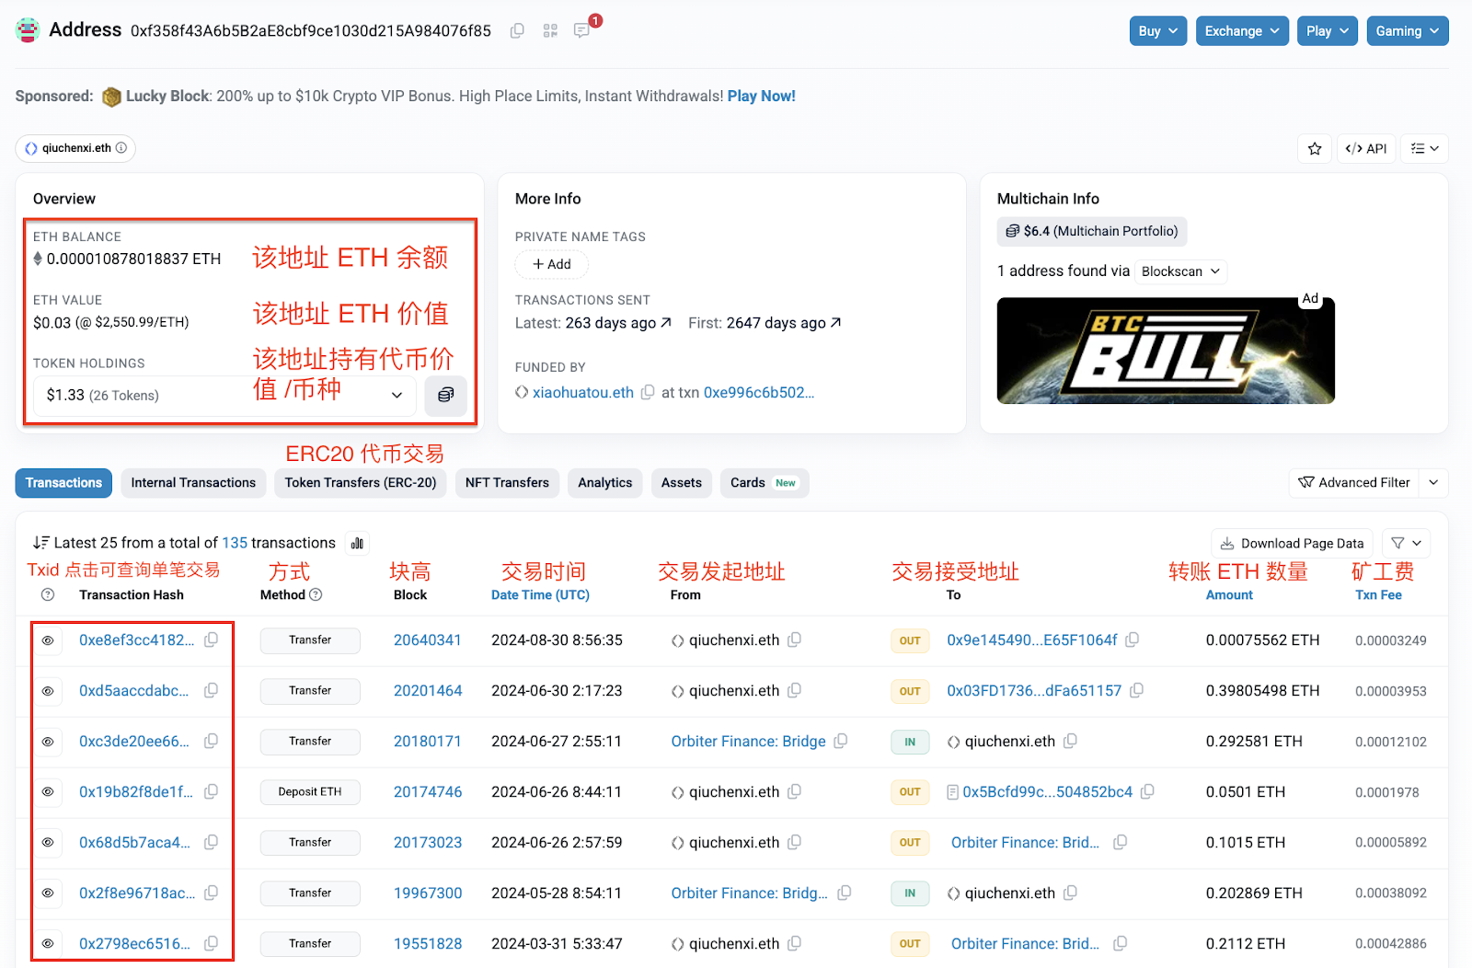Open the $6.4 Multichain Portfolio badge
The image size is (1472, 968).
(x=1092, y=231)
